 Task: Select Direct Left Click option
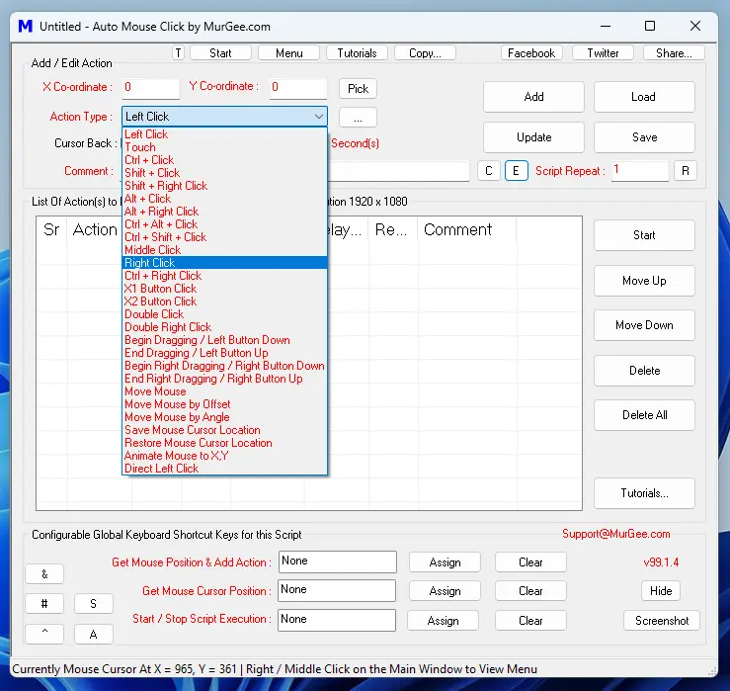pyautogui.click(x=224, y=469)
